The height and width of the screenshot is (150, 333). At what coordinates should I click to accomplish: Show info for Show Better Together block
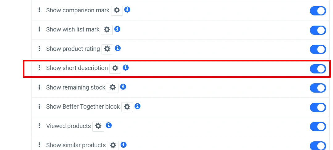pyautogui.click(x=138, y=106)
